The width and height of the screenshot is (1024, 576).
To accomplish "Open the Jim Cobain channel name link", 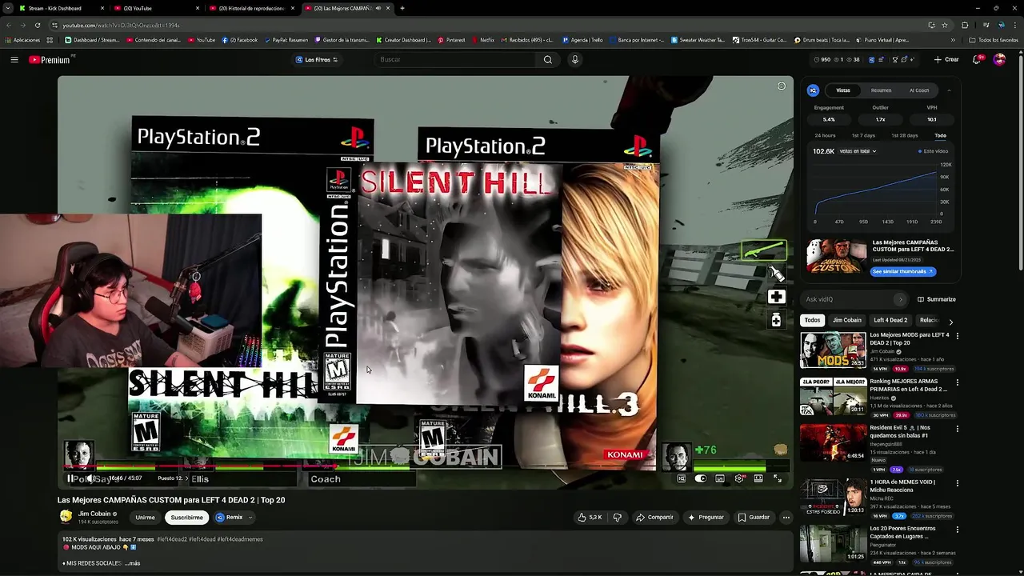I will pyautogui.click(x=94, y=514).
